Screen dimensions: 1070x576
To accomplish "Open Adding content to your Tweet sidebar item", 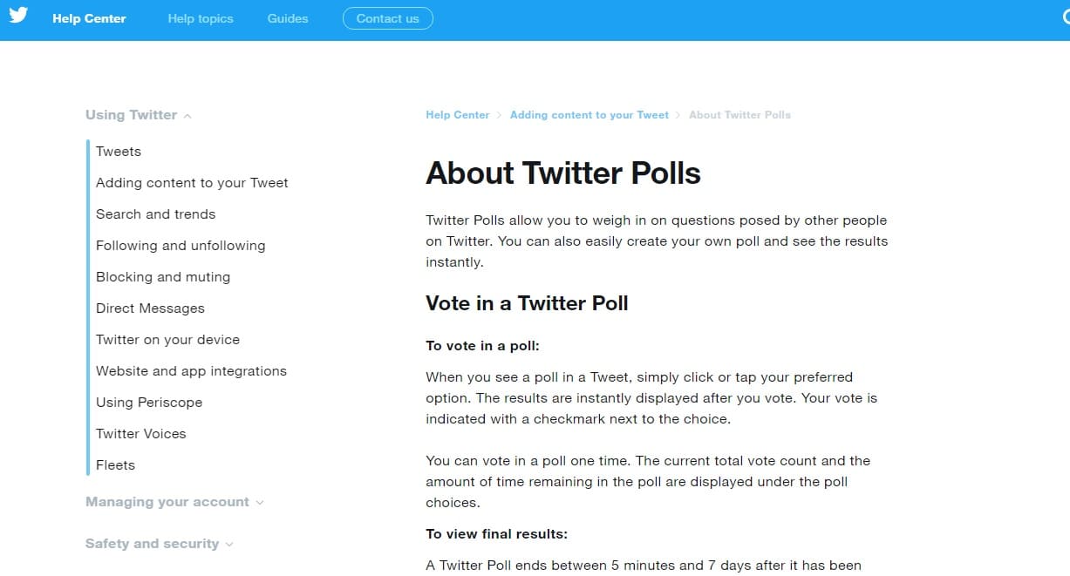I will tap(192, 183).
